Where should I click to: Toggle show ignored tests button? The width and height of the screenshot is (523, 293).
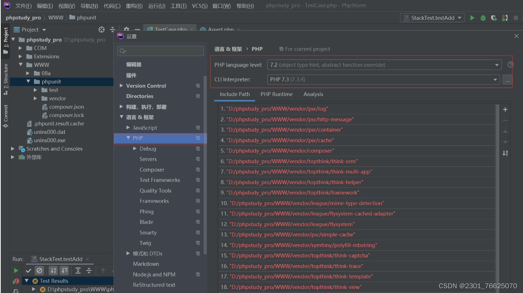tap(39, 271)
